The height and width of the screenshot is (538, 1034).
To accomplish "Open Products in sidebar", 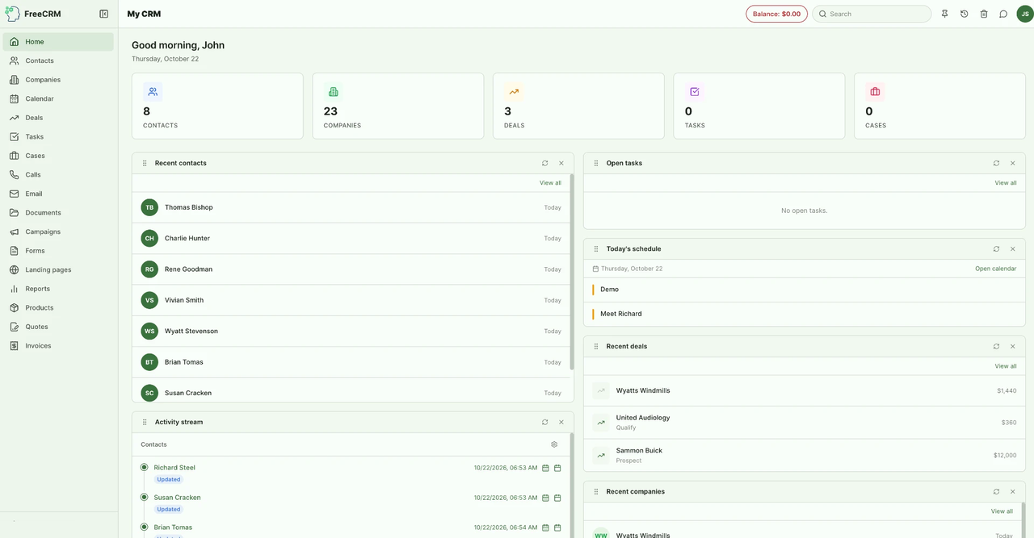I will (x=58, y=307).
